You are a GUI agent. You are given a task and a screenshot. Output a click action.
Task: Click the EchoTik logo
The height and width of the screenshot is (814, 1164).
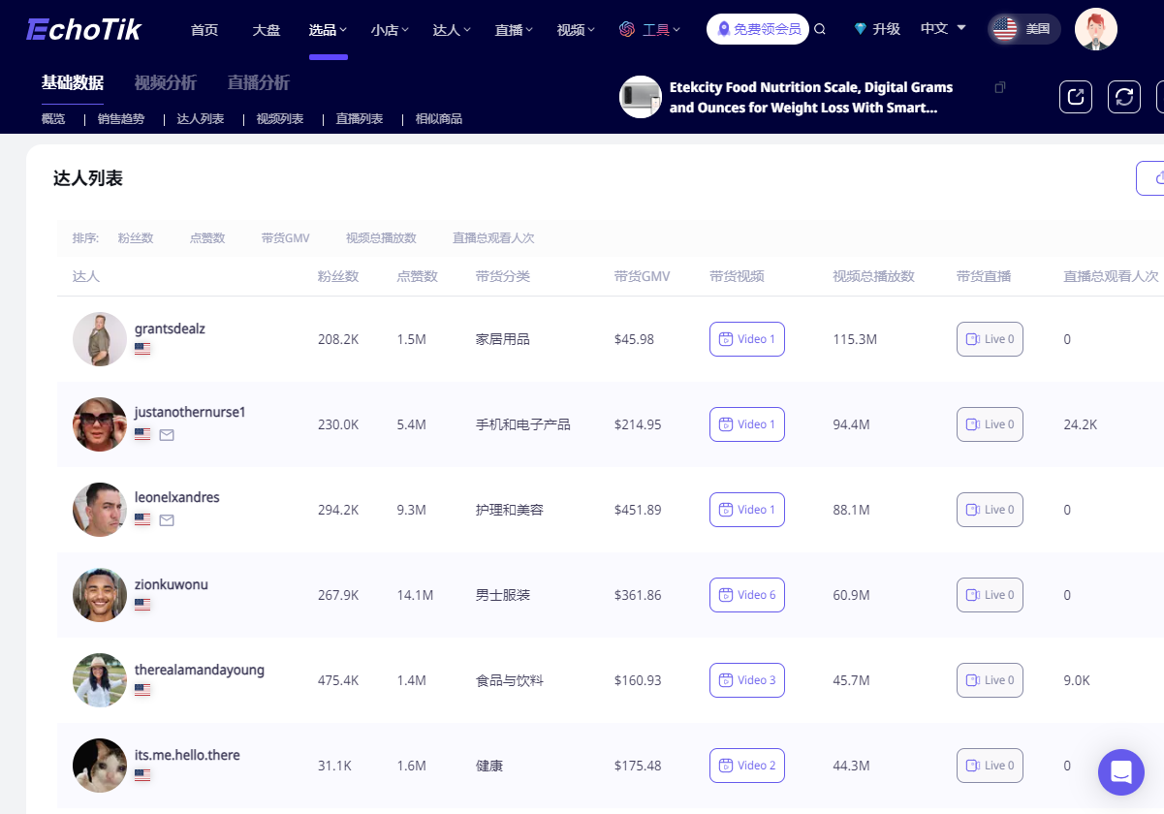[84, 29]
